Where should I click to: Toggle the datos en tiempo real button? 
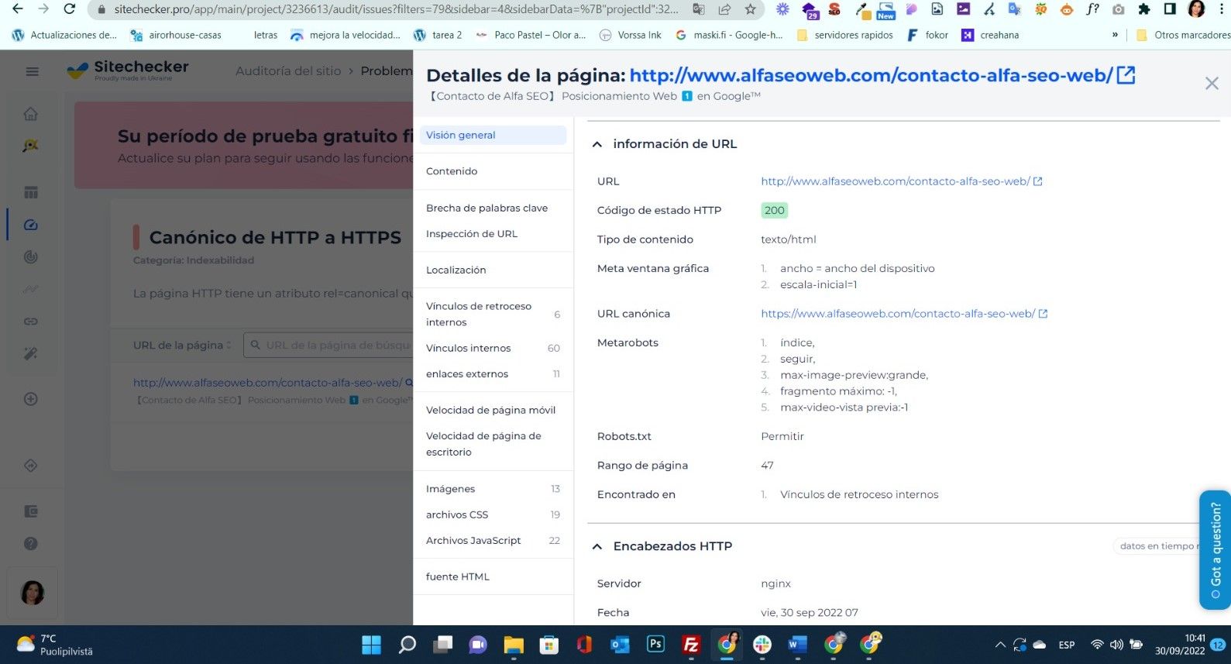1156,546
